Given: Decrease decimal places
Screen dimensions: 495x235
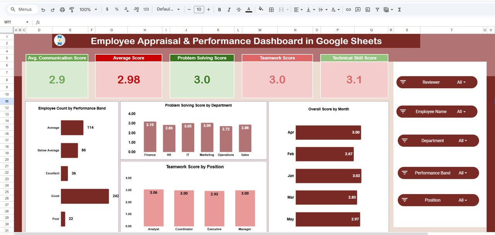Looking at the screenshot, I should (x=126, y=9).
